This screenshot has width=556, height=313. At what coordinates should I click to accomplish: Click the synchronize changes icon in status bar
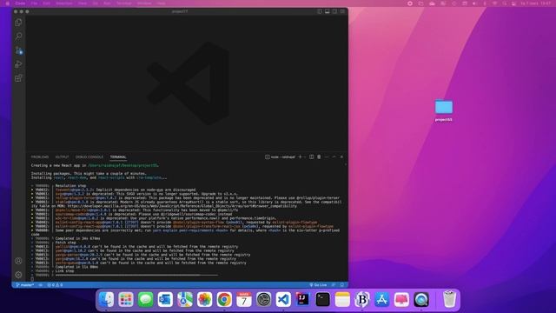coord(41,285)
